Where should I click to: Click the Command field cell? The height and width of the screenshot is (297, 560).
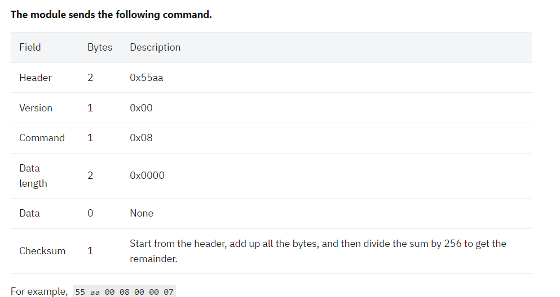click(42, 138)
